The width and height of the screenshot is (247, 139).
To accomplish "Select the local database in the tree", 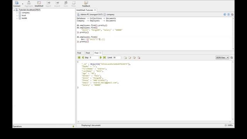I will [24, 15].
